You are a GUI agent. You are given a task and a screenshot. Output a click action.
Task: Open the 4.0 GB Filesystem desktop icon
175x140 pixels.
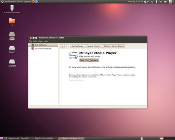[12, 9]
